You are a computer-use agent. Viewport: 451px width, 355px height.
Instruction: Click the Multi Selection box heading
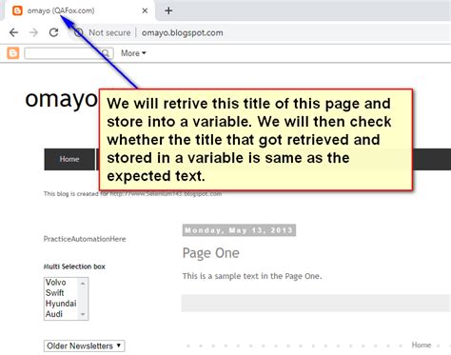[x=74, y=266]
